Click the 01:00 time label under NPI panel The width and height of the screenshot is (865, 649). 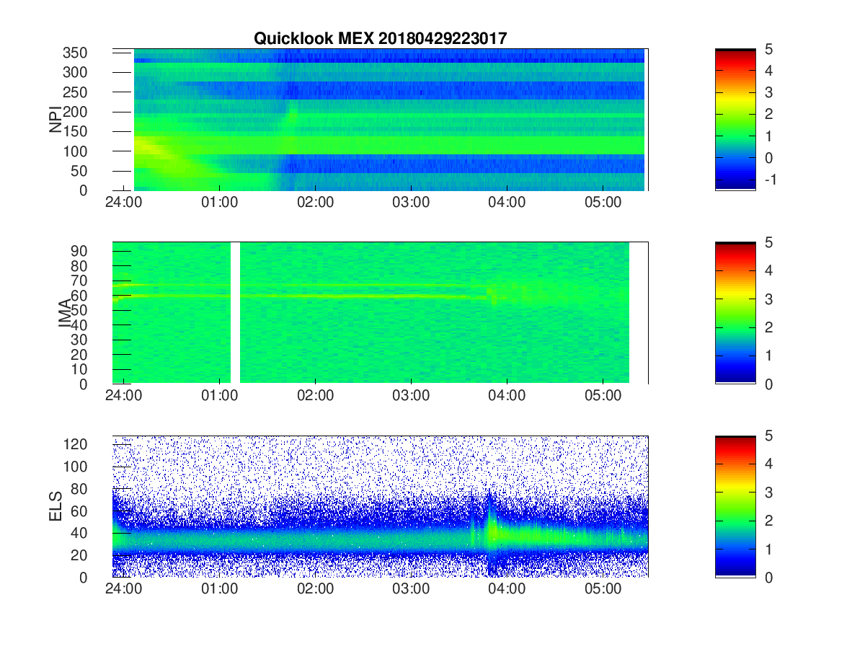[219, 203]
